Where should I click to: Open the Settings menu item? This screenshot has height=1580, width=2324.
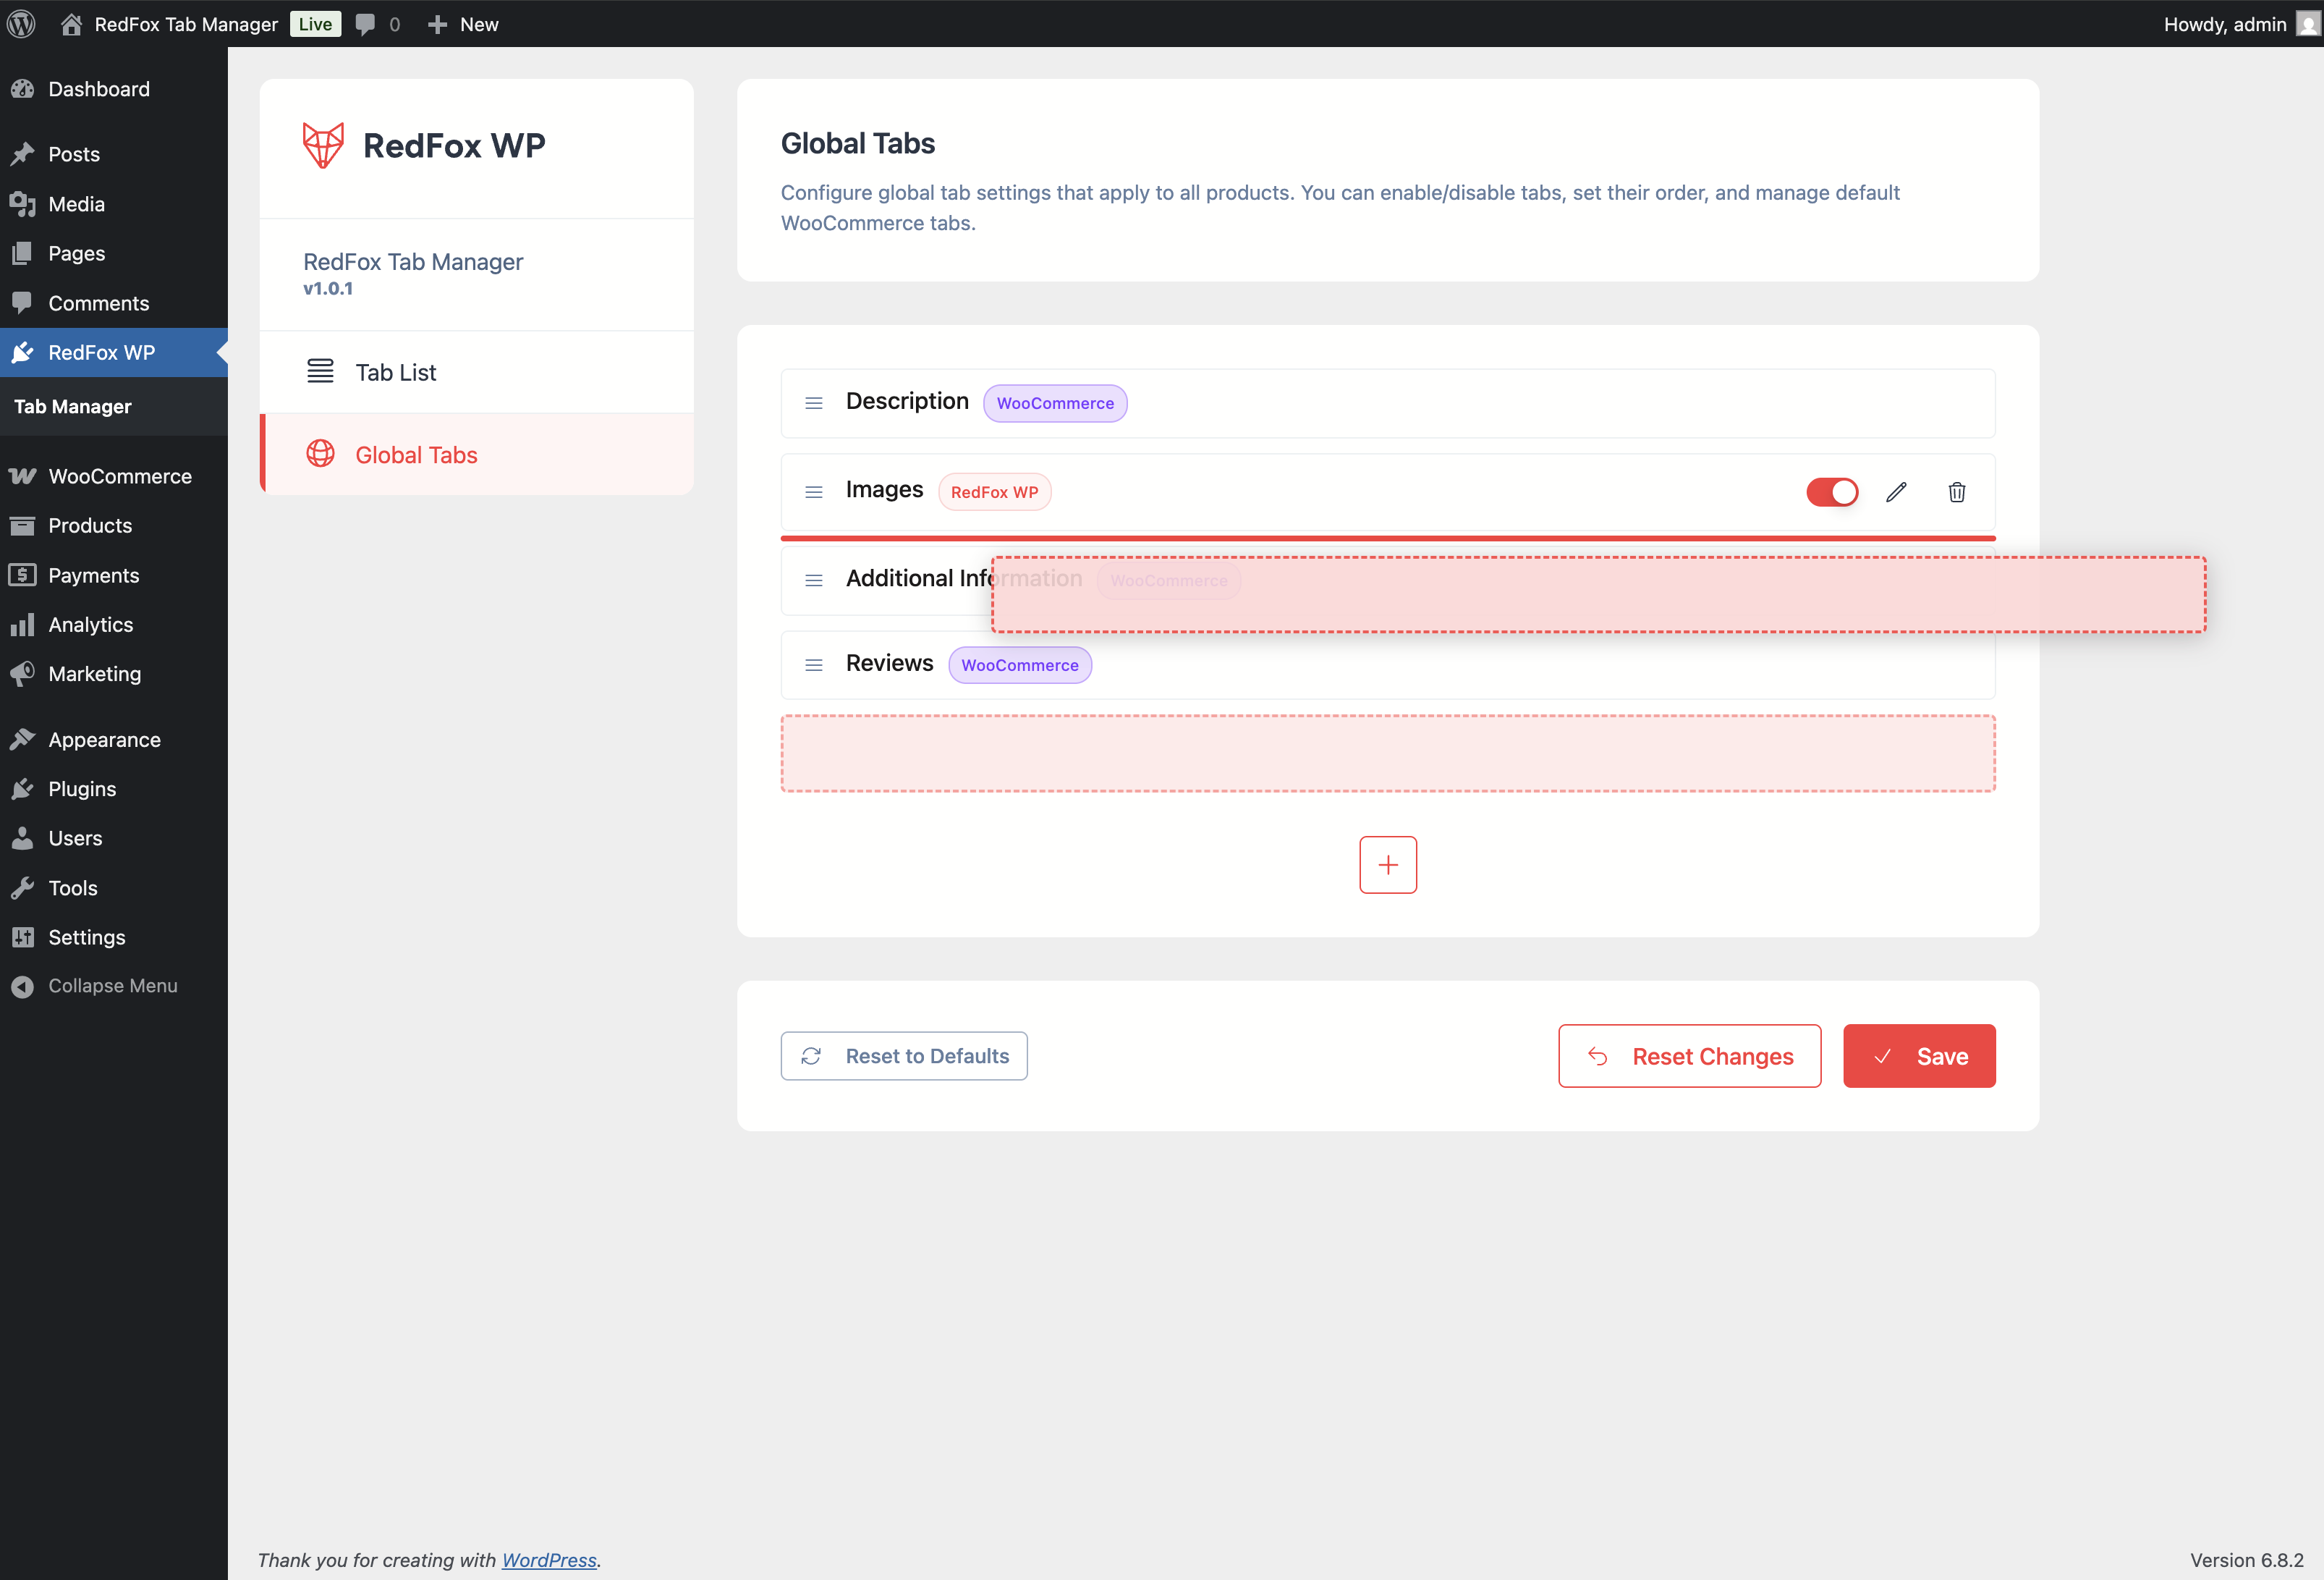(114, 937)
